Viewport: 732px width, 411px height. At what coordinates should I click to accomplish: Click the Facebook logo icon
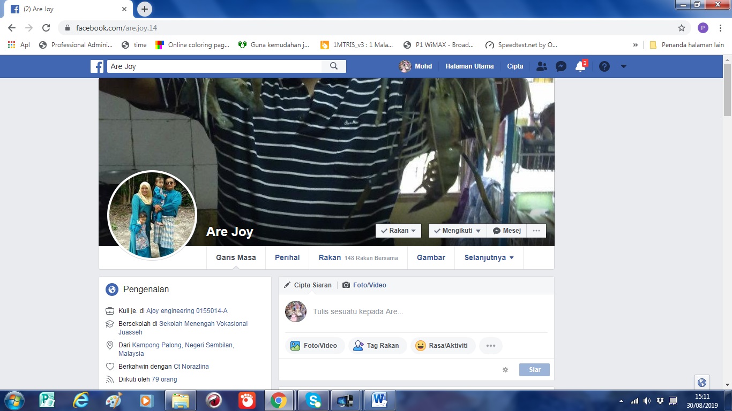tap(97, 66)
